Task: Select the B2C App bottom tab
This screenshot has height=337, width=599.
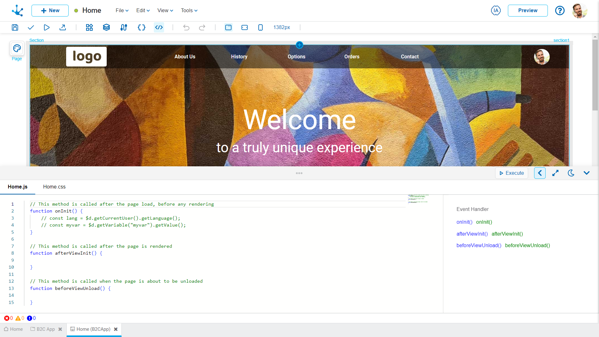Action: point(46,329)
